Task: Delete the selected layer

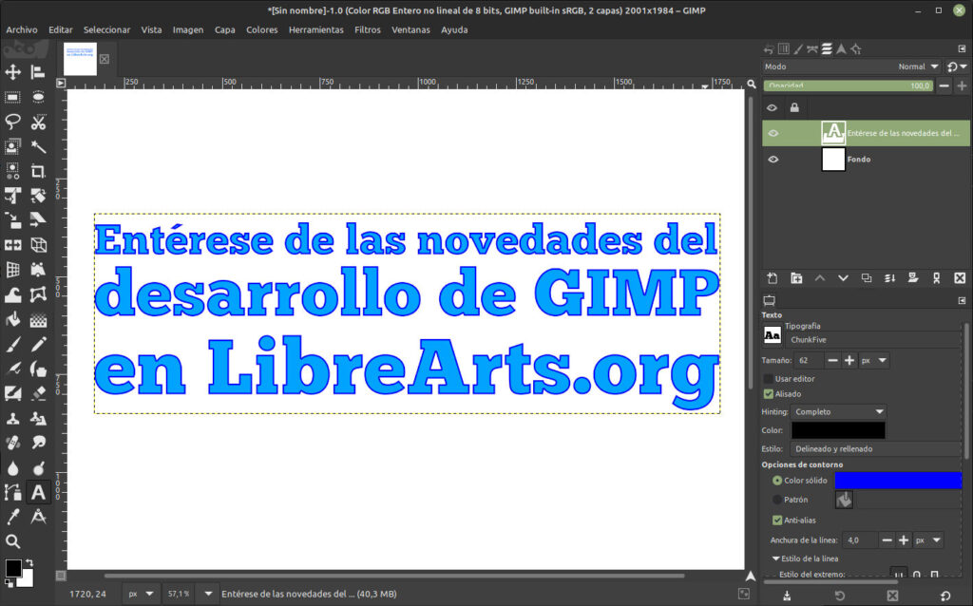Action: (x=960, y=278)
